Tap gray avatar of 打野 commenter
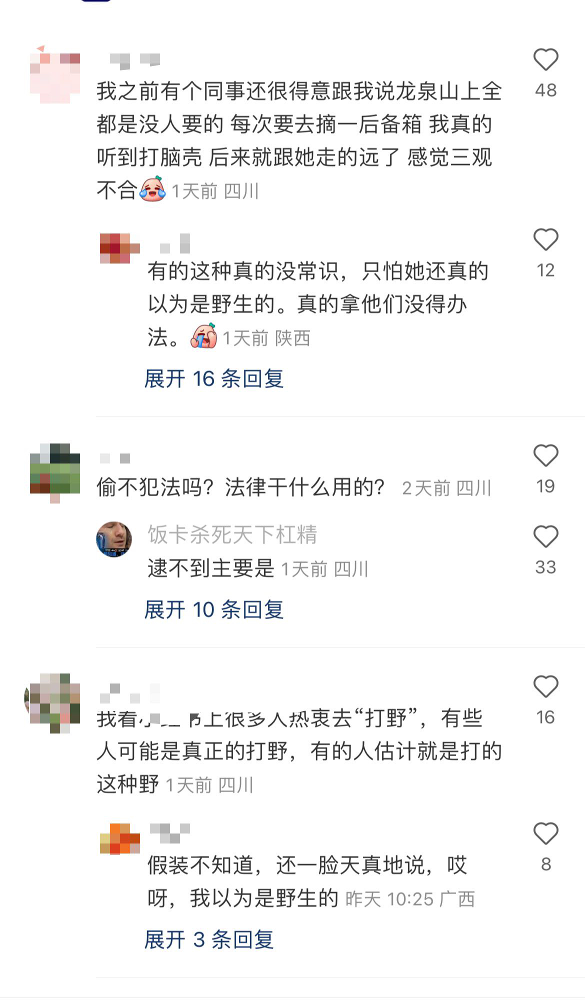Viewport: 585px width, 1002px height. pos(52,702)
